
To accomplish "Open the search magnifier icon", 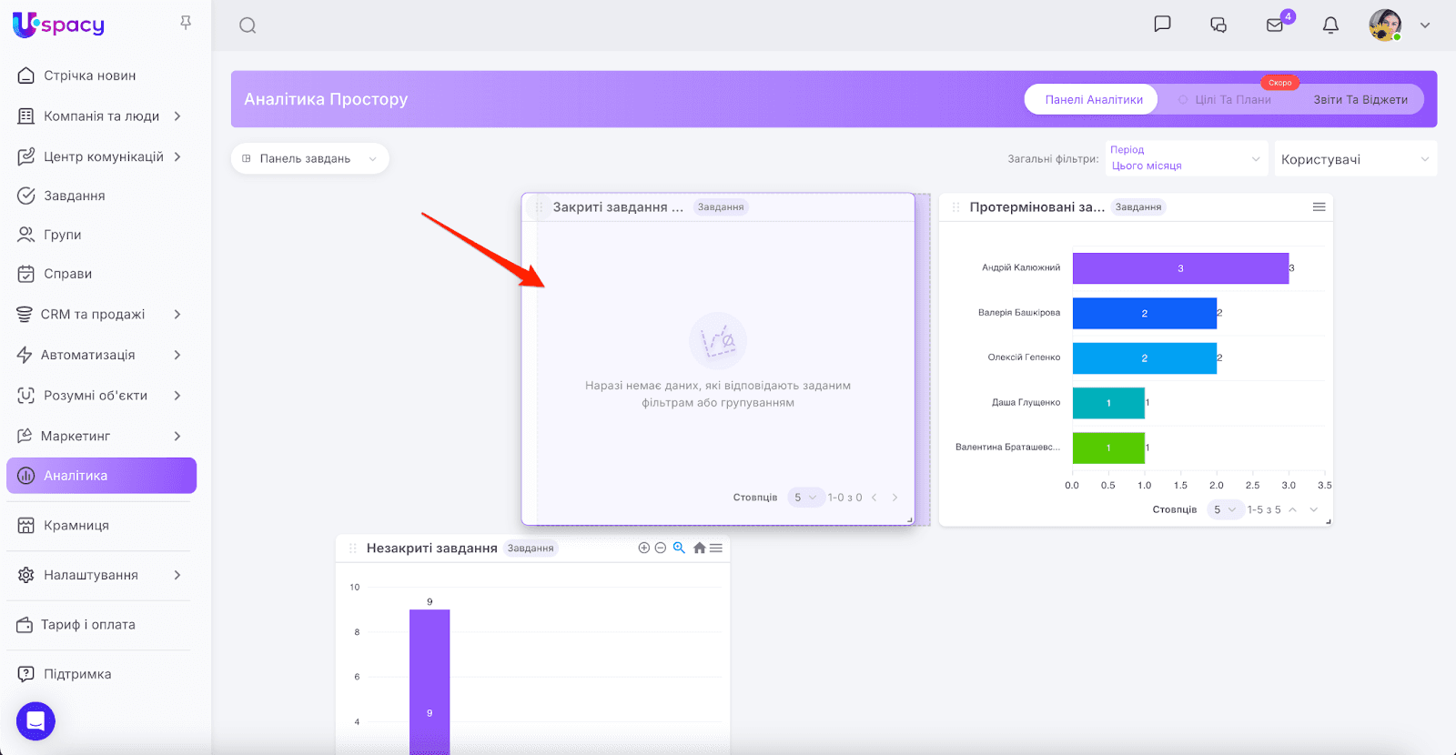I will click(248, 25).
